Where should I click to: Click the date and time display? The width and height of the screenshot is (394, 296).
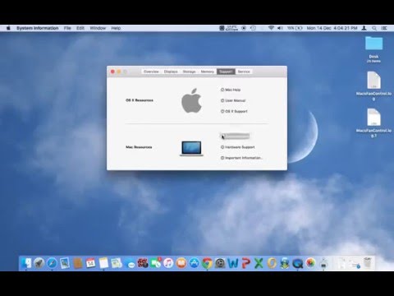coord(332,28)
